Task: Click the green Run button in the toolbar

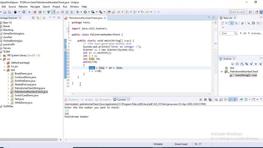Action: 85,12
